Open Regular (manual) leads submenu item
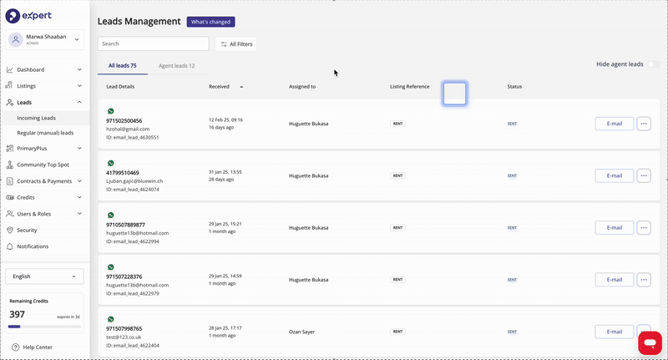The height and width of the screenshot is (360, 668). pyautogui.click(x=45, y=133)
